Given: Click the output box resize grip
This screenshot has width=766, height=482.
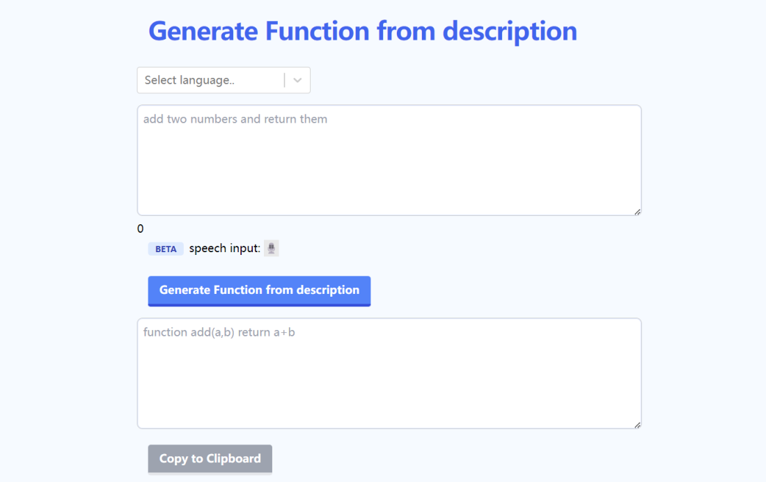Looking at the screenshot, I should pos(637,425).
